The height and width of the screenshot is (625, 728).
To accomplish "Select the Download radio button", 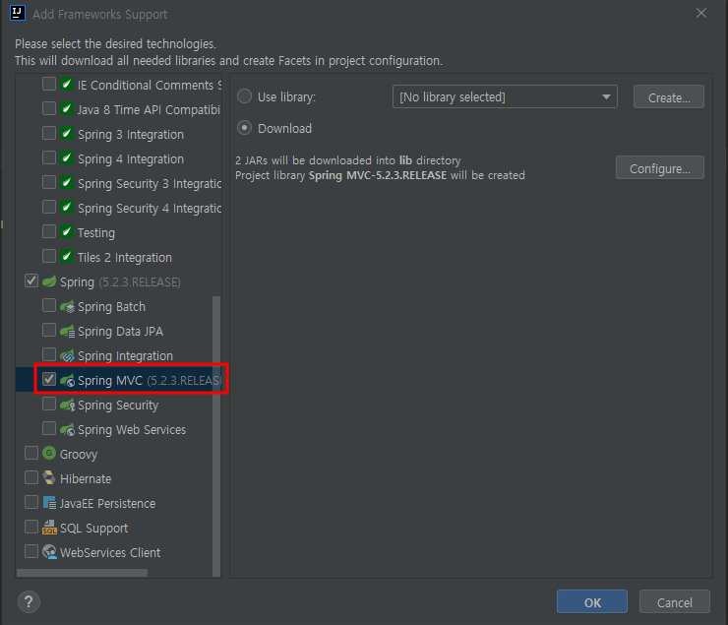I will click(x=245, y=128).
